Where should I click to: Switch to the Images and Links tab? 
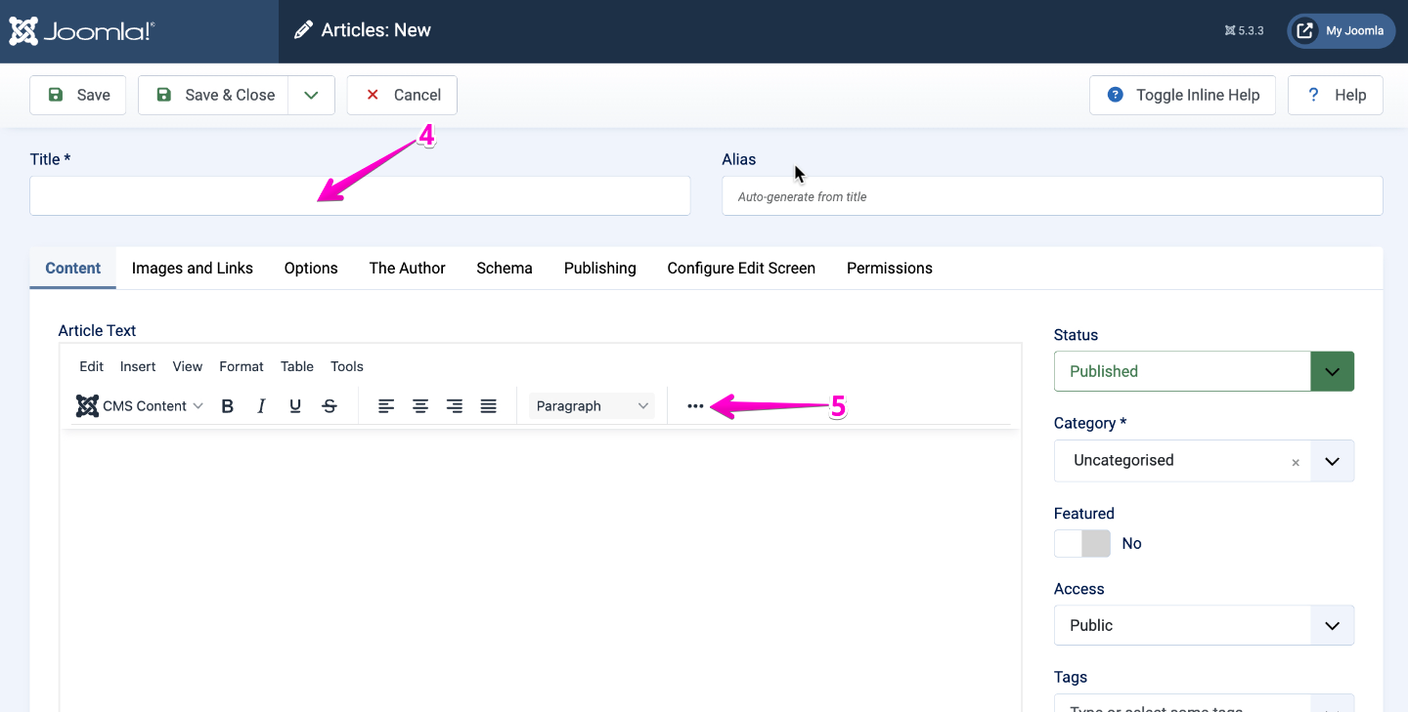click(193, 269)
